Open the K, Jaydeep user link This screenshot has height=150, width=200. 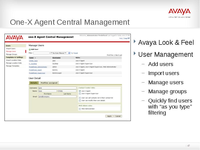33,64
